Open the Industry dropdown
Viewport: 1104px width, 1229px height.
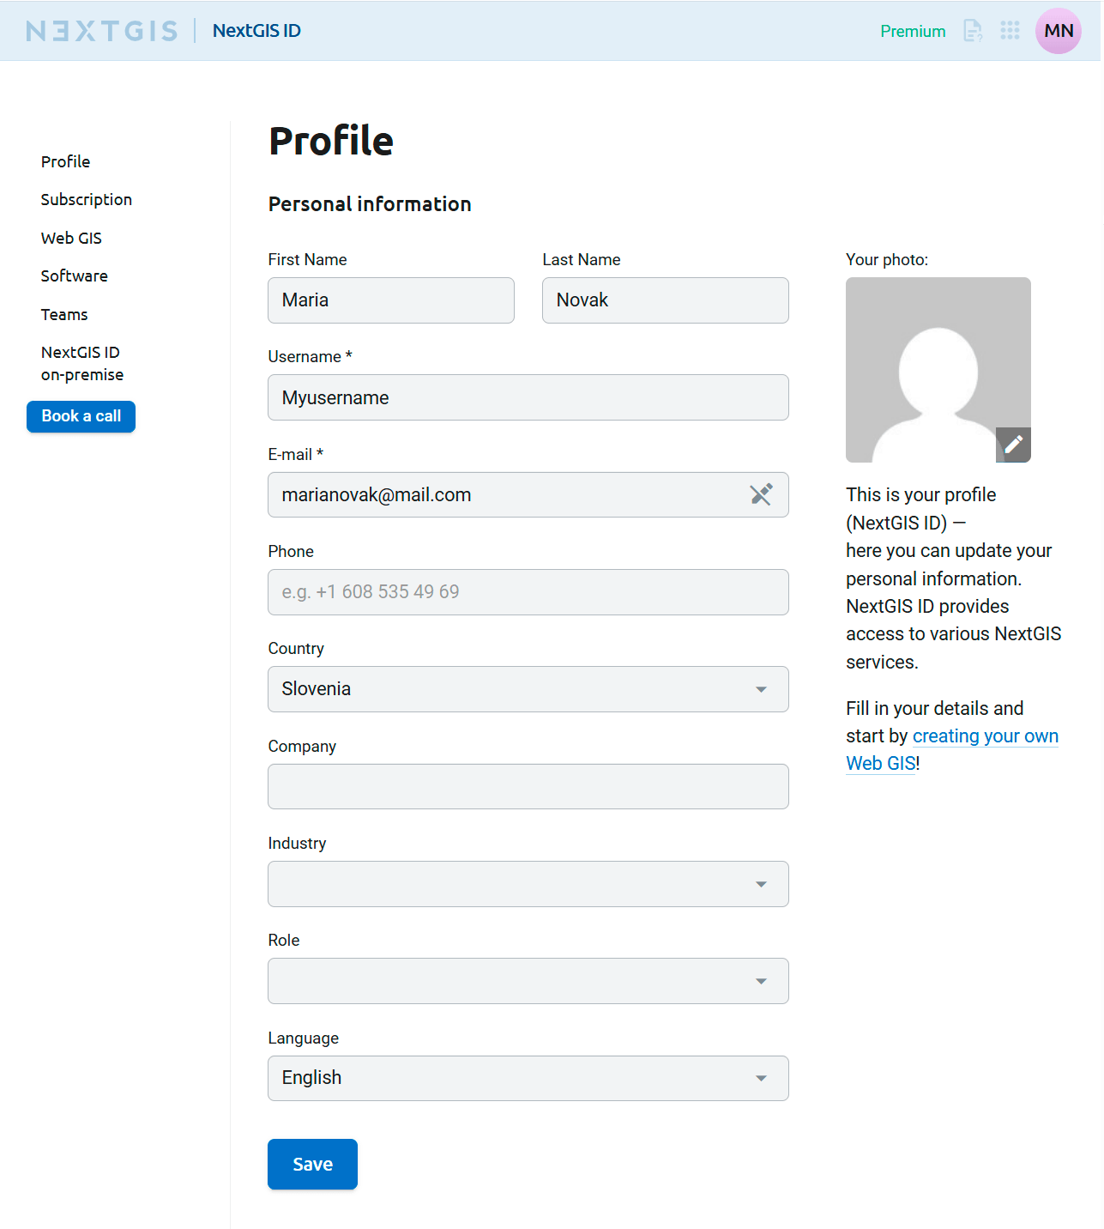click(528, 884)
